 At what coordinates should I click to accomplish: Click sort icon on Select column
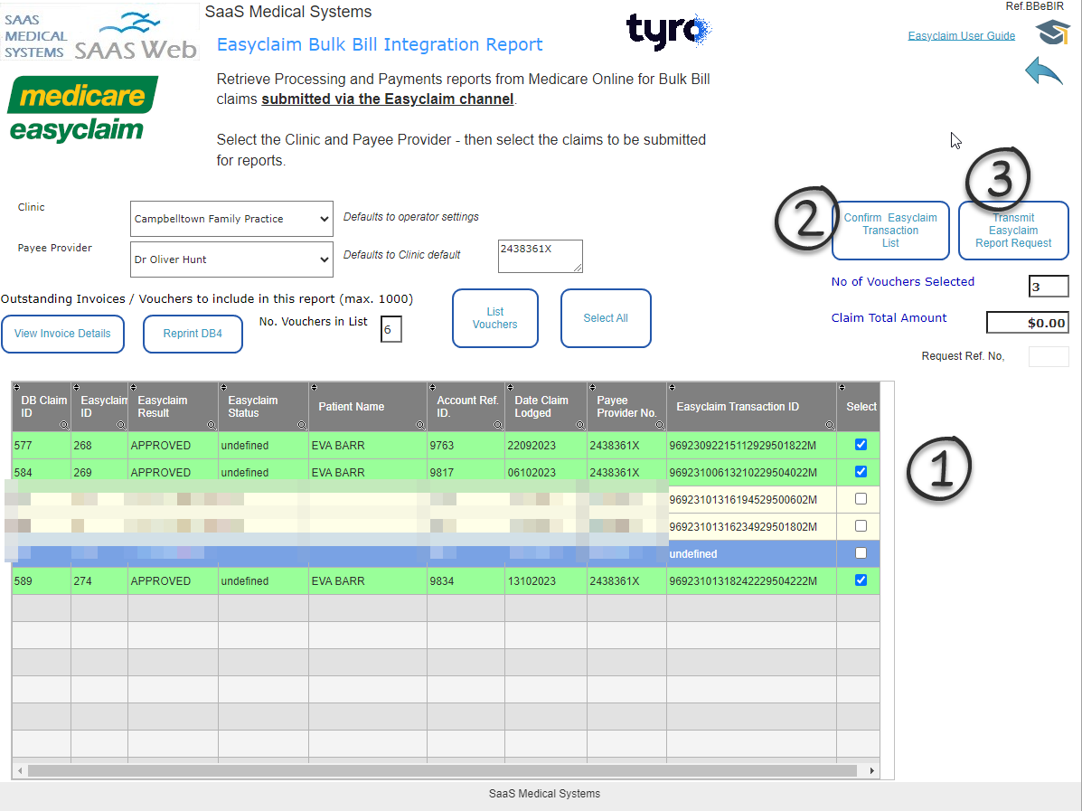click(x=842, y=387)
